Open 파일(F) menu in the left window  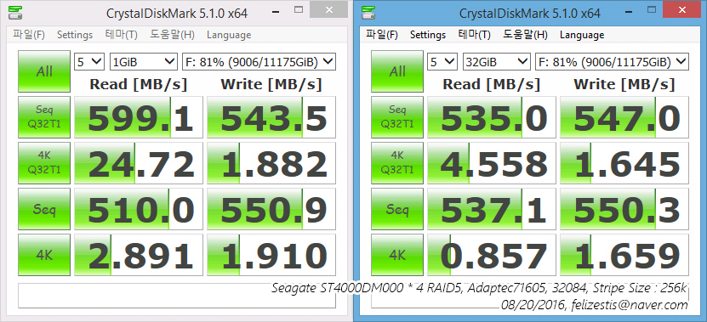[x=29, y=35]
